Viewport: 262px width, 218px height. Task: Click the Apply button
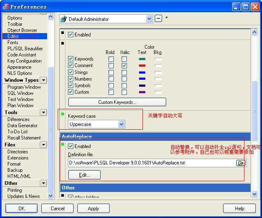click(x=93, y=208)
